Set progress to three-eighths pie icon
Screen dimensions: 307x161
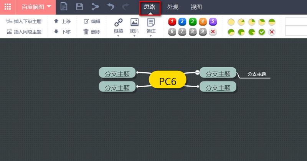click(262, 22)
